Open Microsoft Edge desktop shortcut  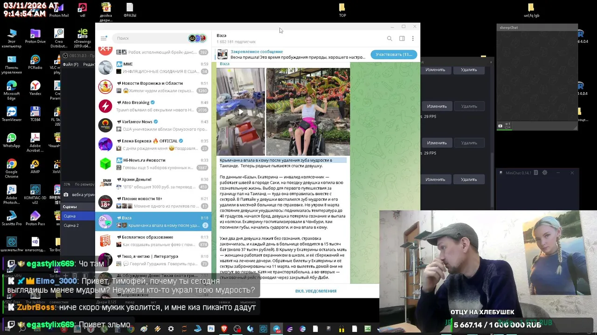(x=12, y=91)
